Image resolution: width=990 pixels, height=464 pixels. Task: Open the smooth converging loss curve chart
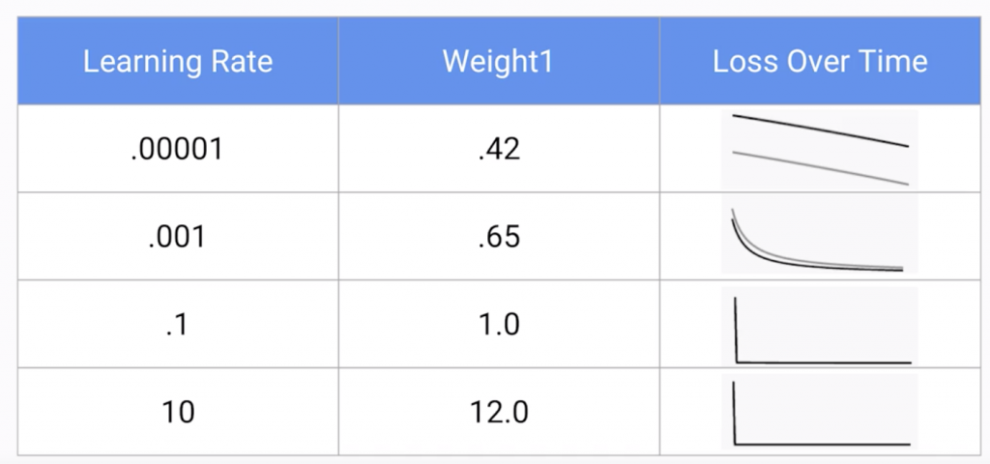(x=820, y=236)
